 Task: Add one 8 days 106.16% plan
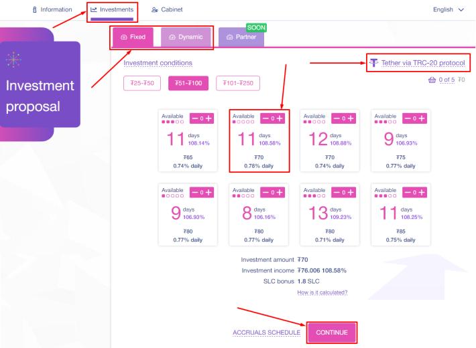(280, 193)
